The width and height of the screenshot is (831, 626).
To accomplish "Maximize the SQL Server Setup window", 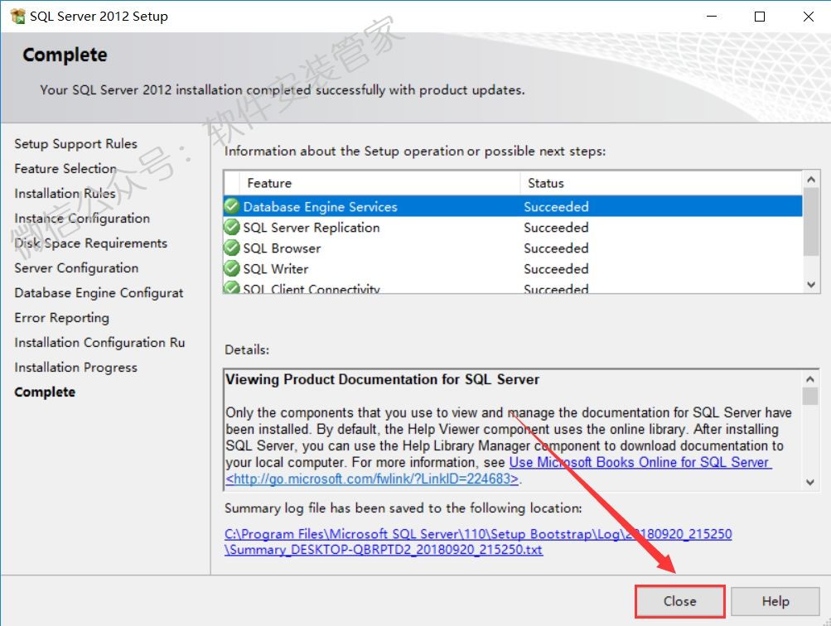I will click(760, 17).
